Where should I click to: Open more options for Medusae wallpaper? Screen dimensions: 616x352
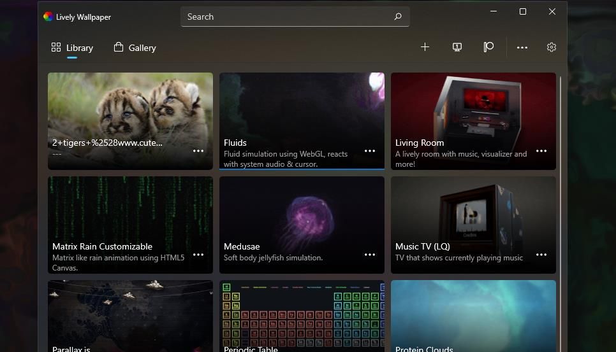370,255
